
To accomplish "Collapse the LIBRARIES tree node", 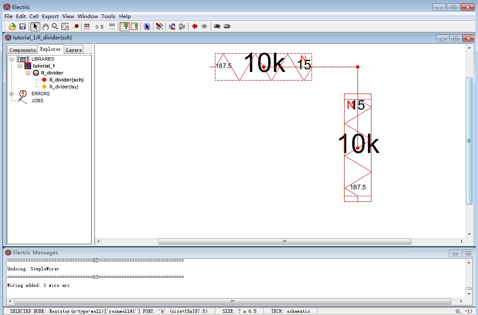I will (x=12, y=59).
